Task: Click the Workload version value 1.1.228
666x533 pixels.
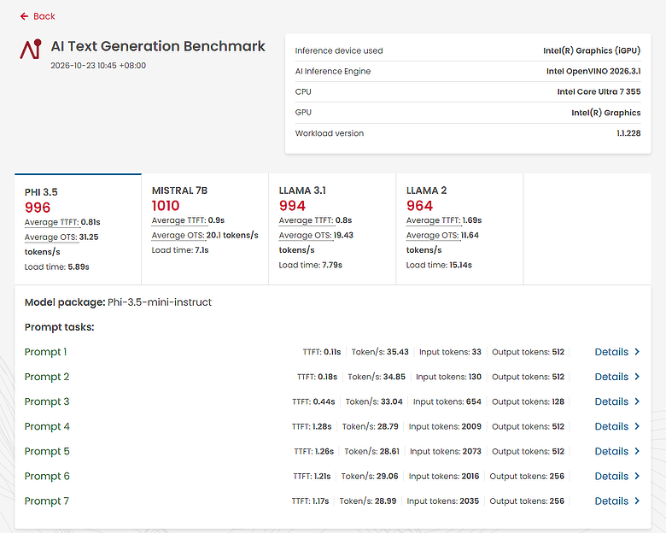Action: 628,133
